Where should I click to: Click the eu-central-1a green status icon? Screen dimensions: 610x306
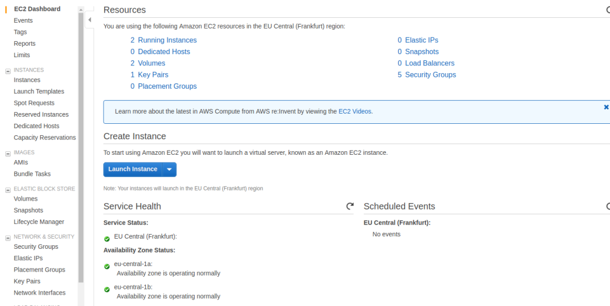107,266
